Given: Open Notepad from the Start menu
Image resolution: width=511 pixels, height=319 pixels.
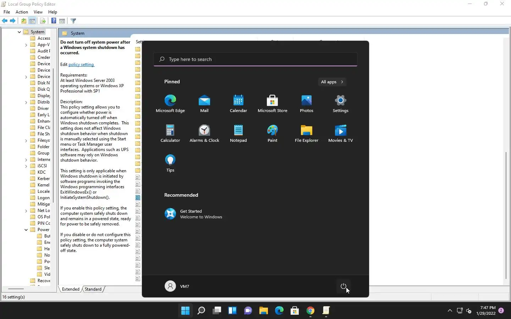Looking at the screenshot, I should [238, 133].
